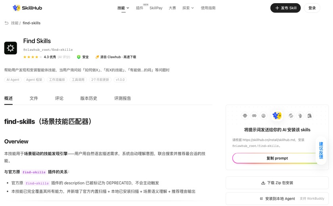Click the find-skills code tag in DEPRECATED bullet
The image size is (333, 206).
pos(37,183)
